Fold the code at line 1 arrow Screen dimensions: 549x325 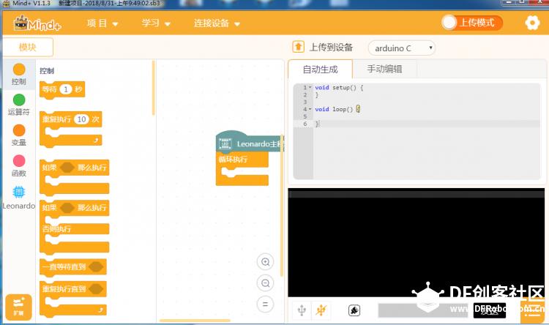click(310, 87)
